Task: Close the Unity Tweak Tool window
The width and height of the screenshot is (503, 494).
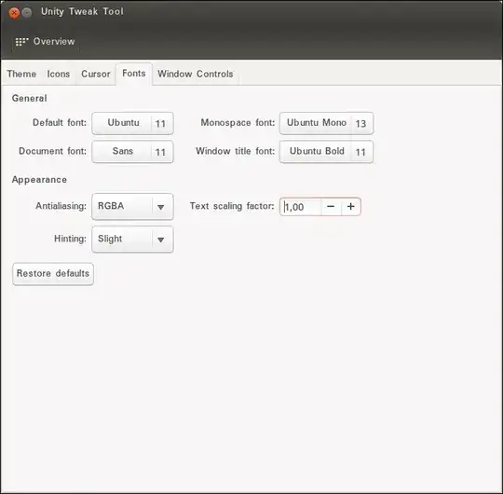Action: point(14,13)
